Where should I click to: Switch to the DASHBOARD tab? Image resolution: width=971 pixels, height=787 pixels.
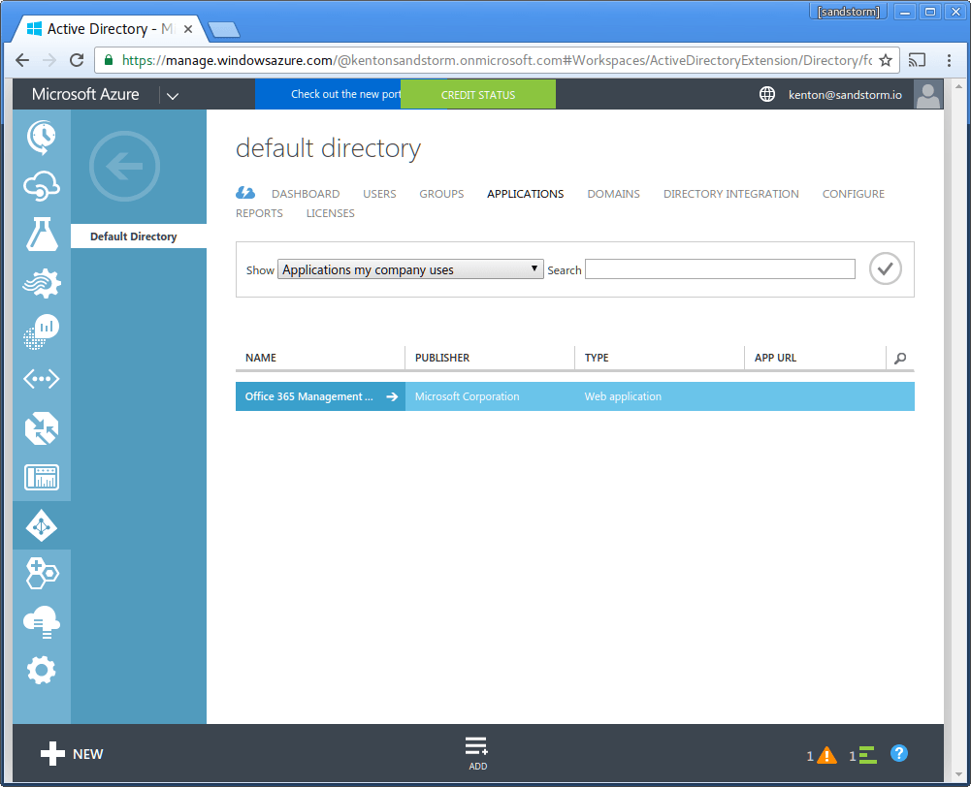click(x=306, y=194)
